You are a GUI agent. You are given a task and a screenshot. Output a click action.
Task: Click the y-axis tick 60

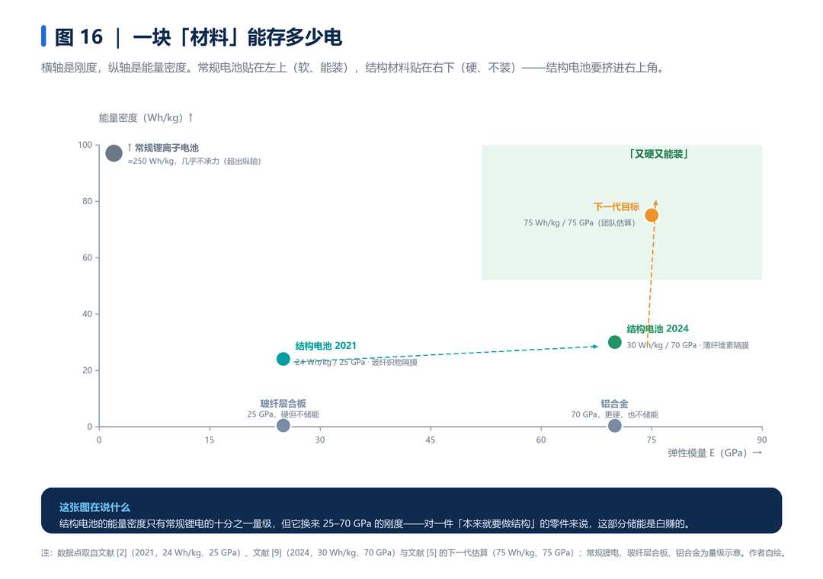[87, 258]
